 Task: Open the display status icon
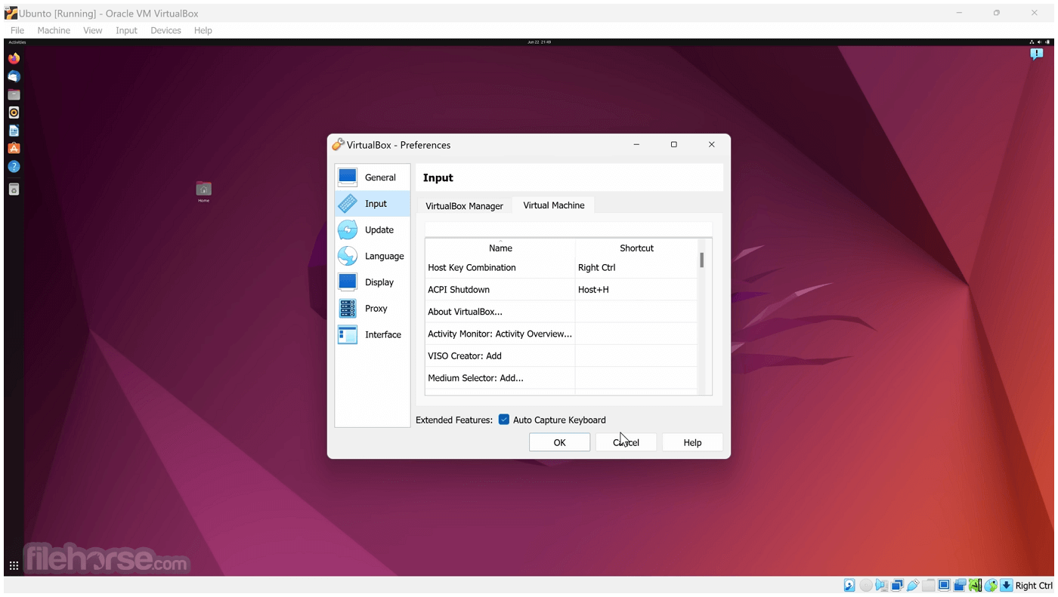tap(944, 586)
